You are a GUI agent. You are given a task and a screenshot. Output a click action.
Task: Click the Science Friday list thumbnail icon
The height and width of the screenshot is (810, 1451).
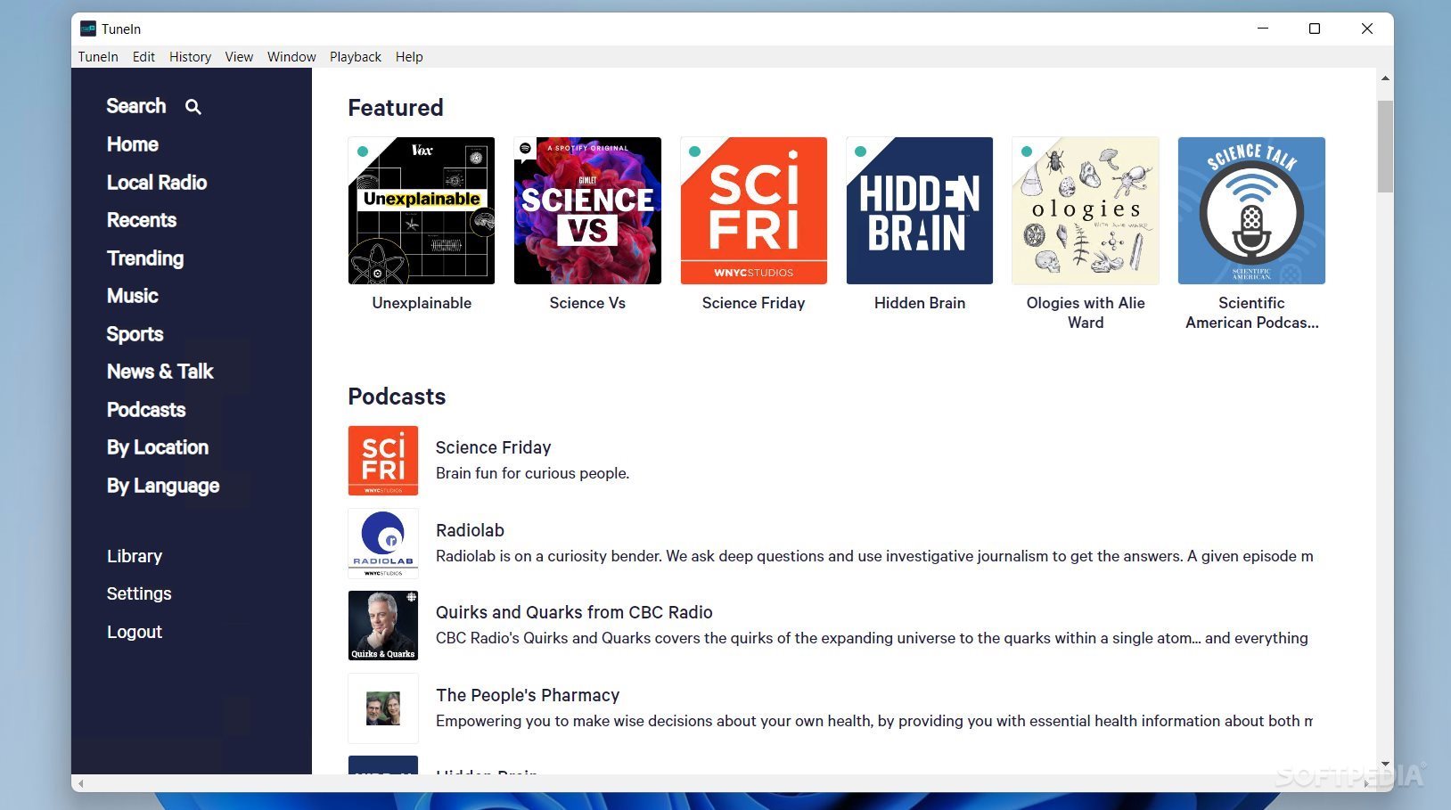click(x=383, y=461)
